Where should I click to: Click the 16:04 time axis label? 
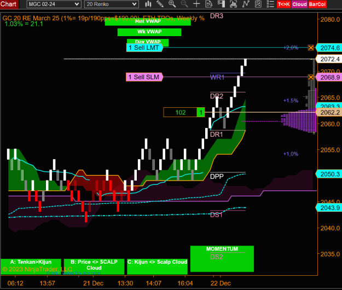click(185, 283)
